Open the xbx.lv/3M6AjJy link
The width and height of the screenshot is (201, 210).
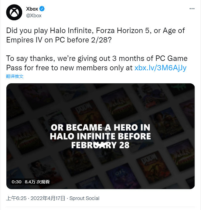point(160,68)
